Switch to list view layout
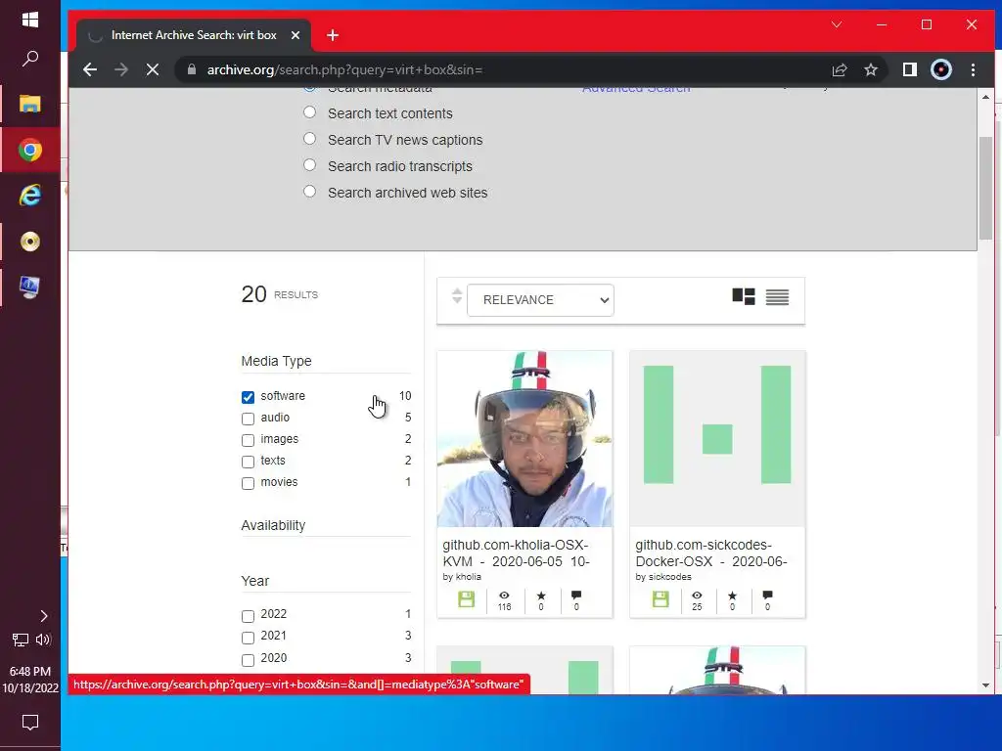This screenshot has width=1002, height=751. pos(777,297)
